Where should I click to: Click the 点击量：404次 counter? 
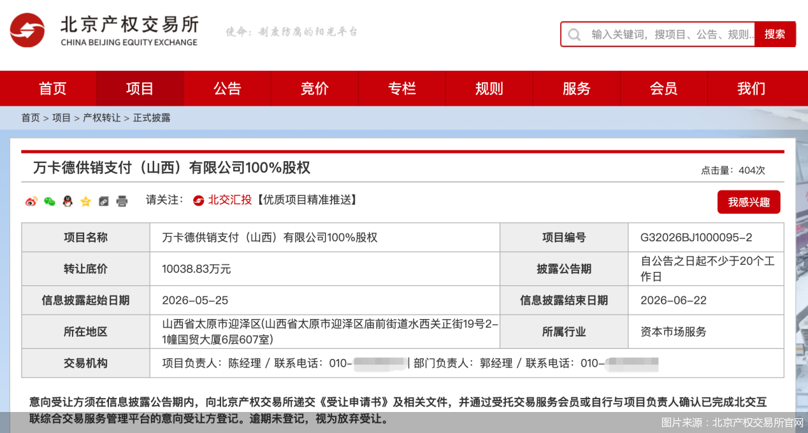click(x=733, y=170)
